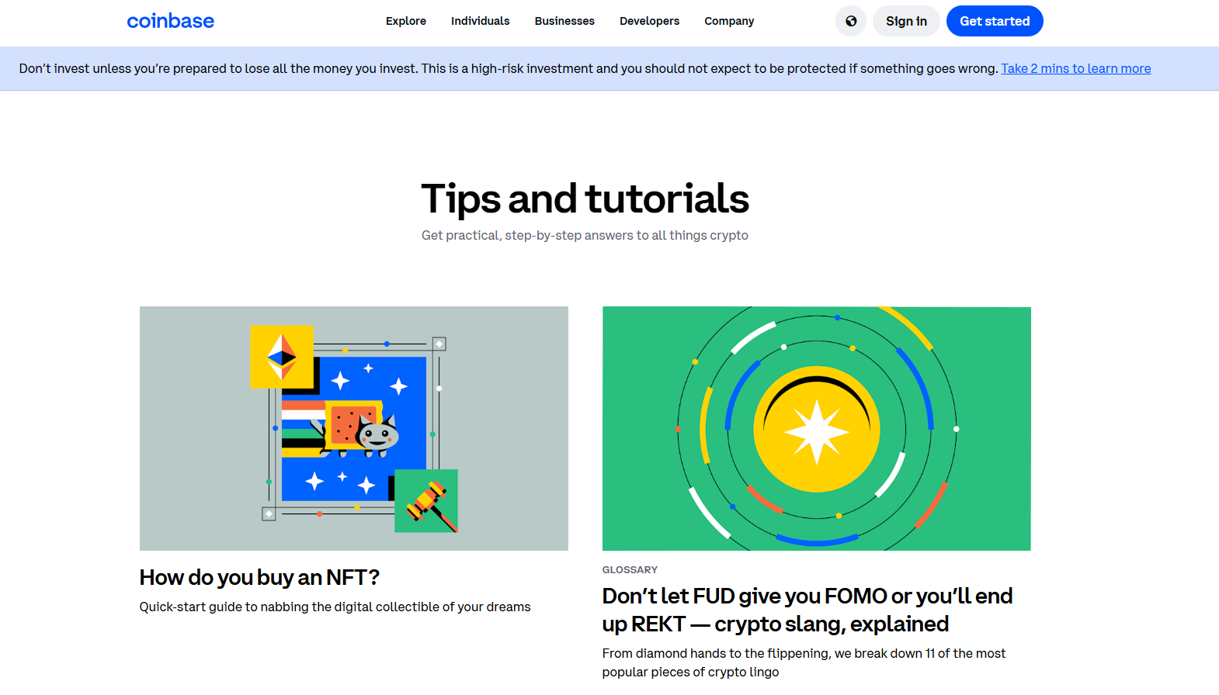
Task: Click the Coinbase logo
Action: coord(171,21)
